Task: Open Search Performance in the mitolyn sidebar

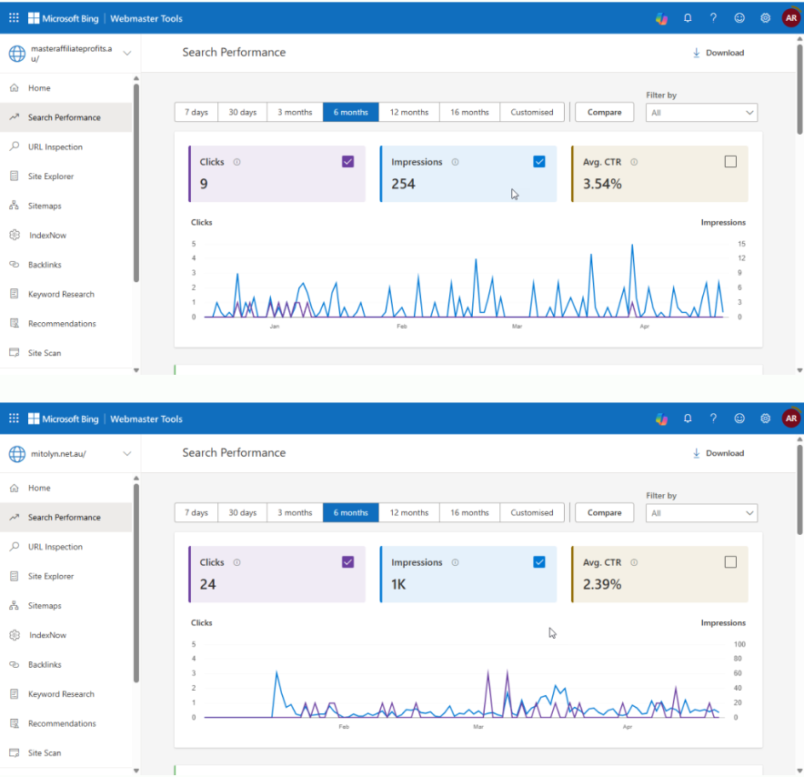Action: coord(65,517)
